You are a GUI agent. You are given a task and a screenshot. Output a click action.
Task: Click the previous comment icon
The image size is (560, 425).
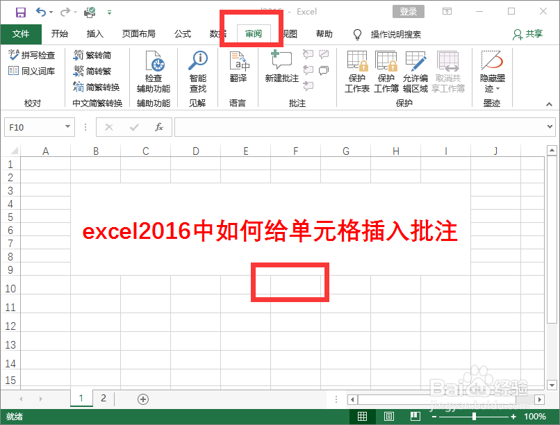(308, 70)
